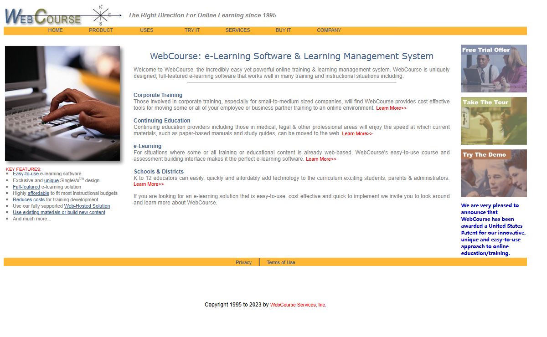This screenshot has width=547, height=337.
Task: Follow the affordable link
Action: click(38, 193)
